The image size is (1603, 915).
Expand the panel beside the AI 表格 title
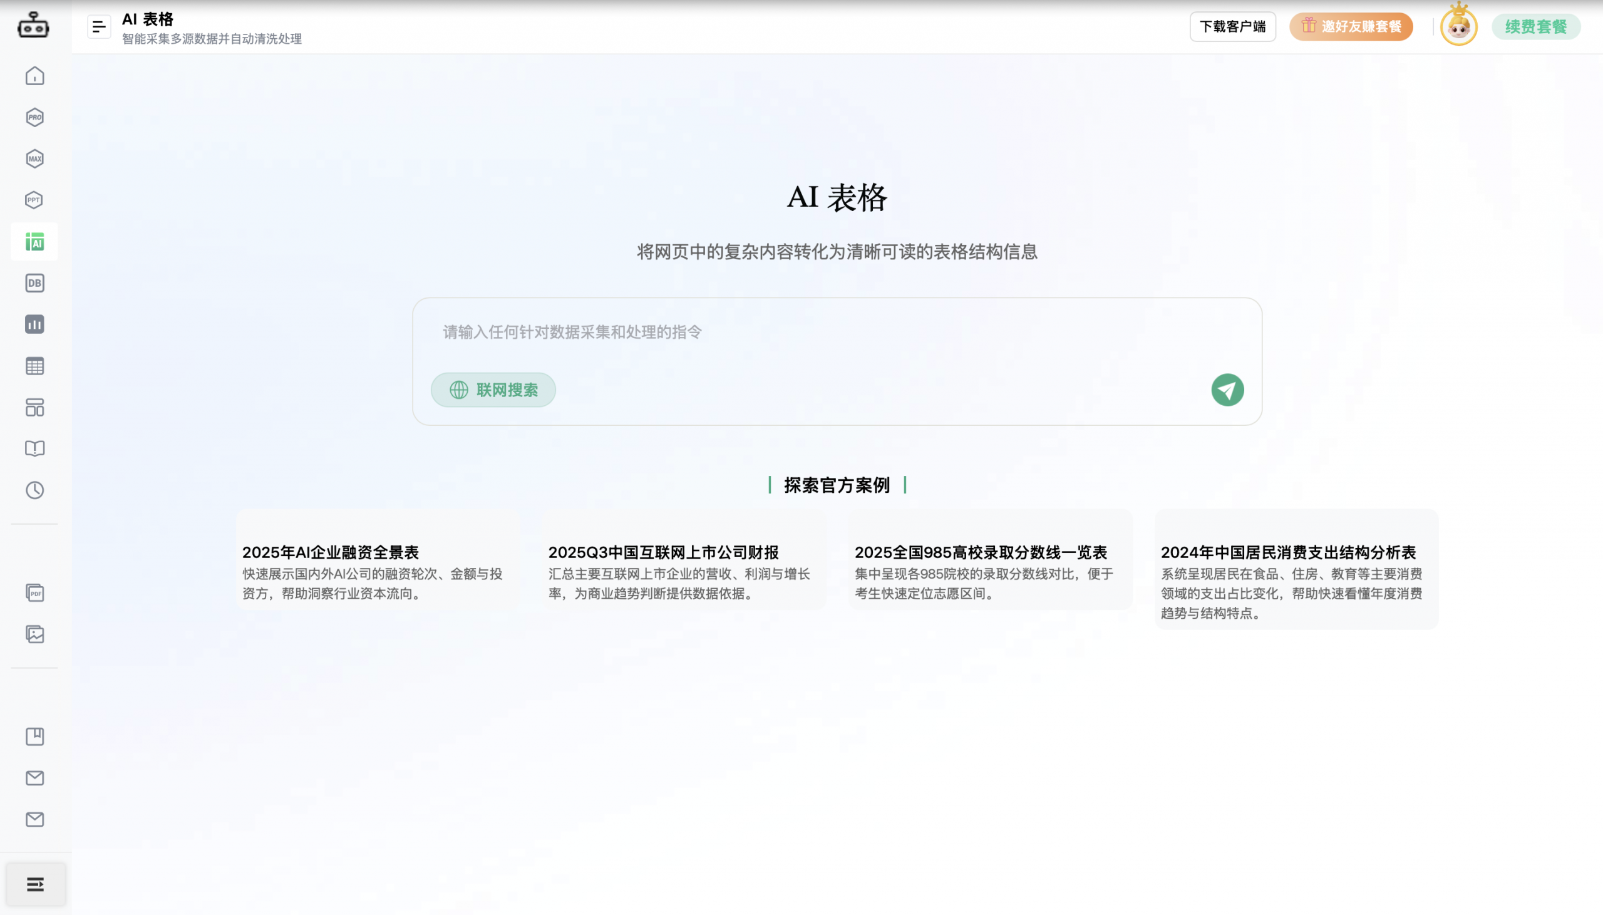pos(98,26)
